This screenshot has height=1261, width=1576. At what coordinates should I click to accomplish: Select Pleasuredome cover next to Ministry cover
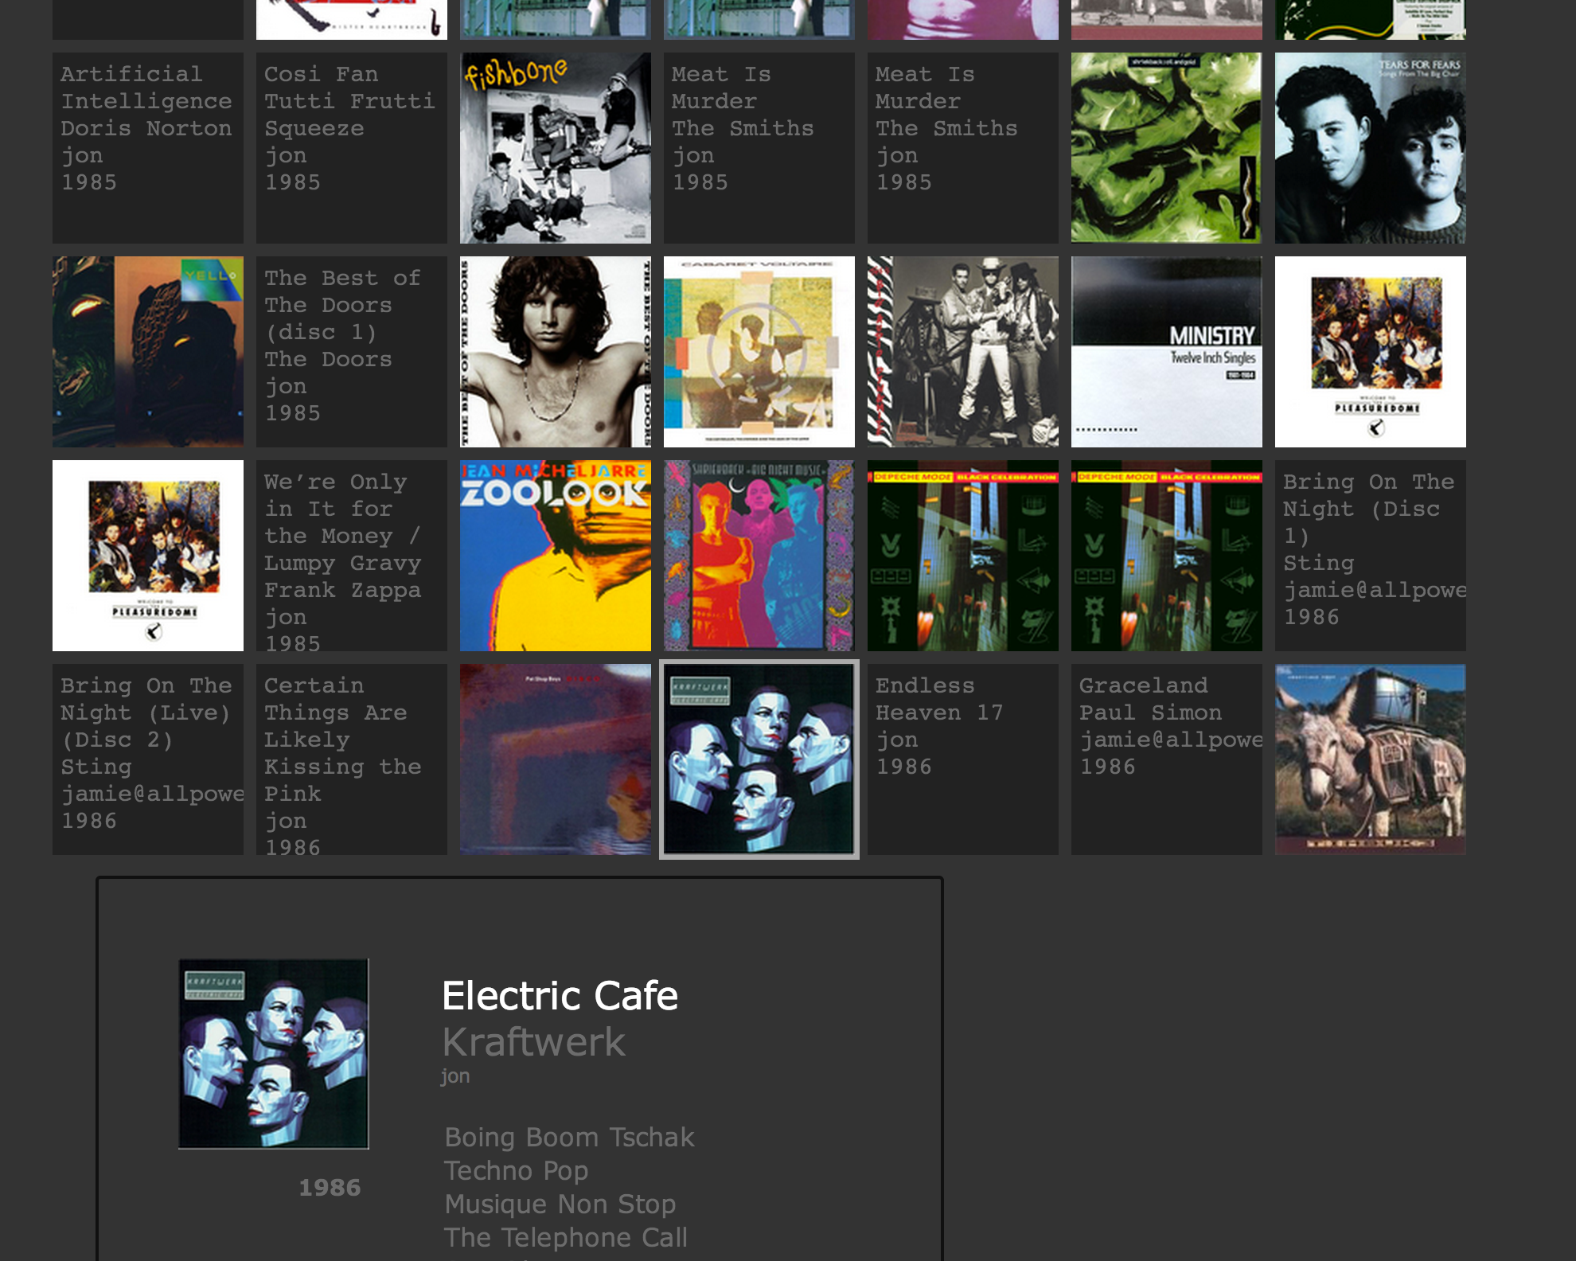coord(1371,352)
